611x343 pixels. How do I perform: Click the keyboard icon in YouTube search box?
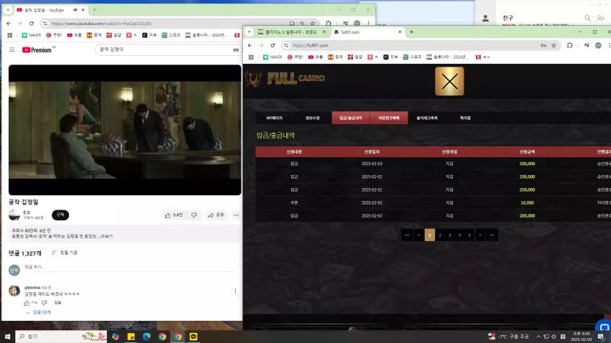click(x=236, y=50)
